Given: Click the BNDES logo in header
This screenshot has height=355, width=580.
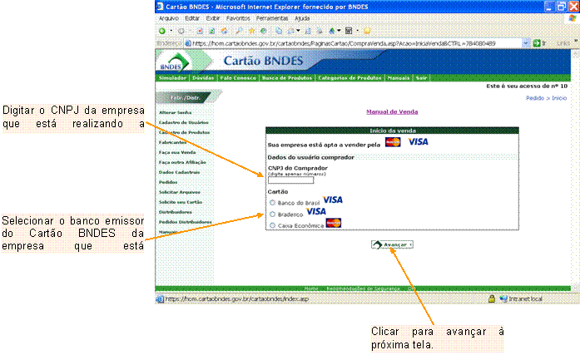Looking at the screenshot, I should pos(174,62).
